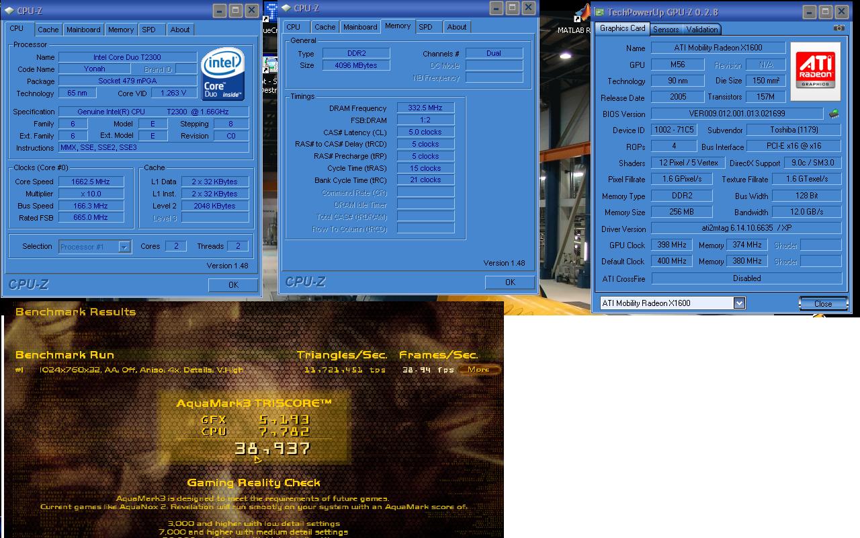Open the GPU-Z Validation tab

point(702,29)
